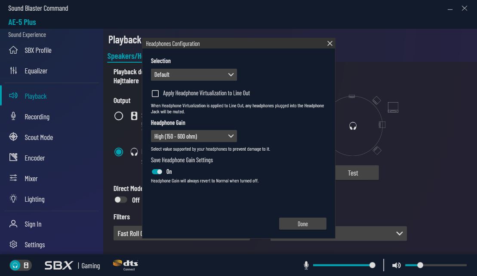This screenshot has height=276, width=477.
Task: Click the Sign In user icon
Action: (13, 224)
